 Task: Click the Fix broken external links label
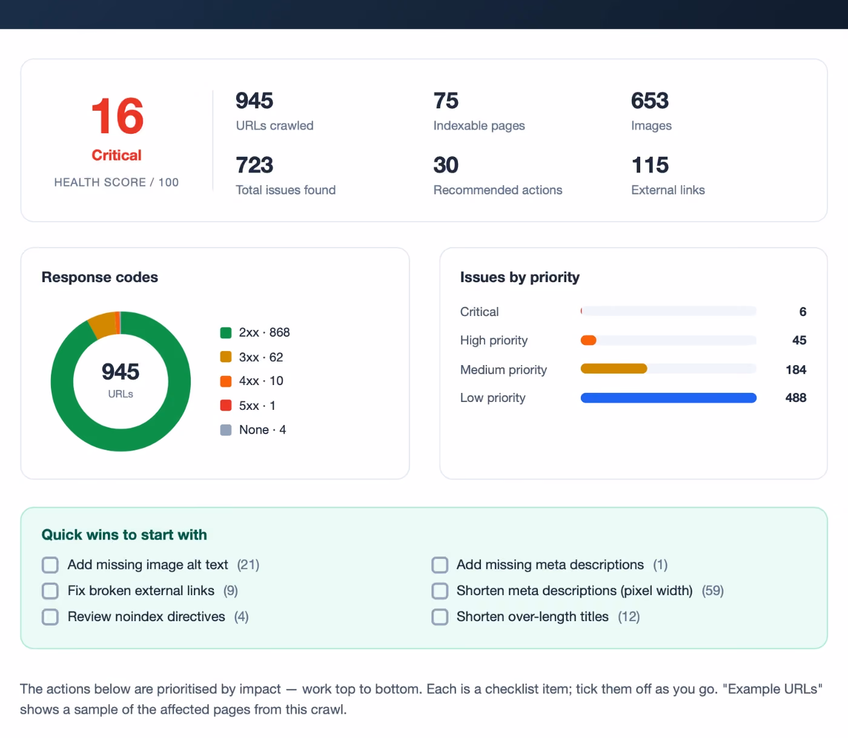pyautogui.click(x=141, y=591)
